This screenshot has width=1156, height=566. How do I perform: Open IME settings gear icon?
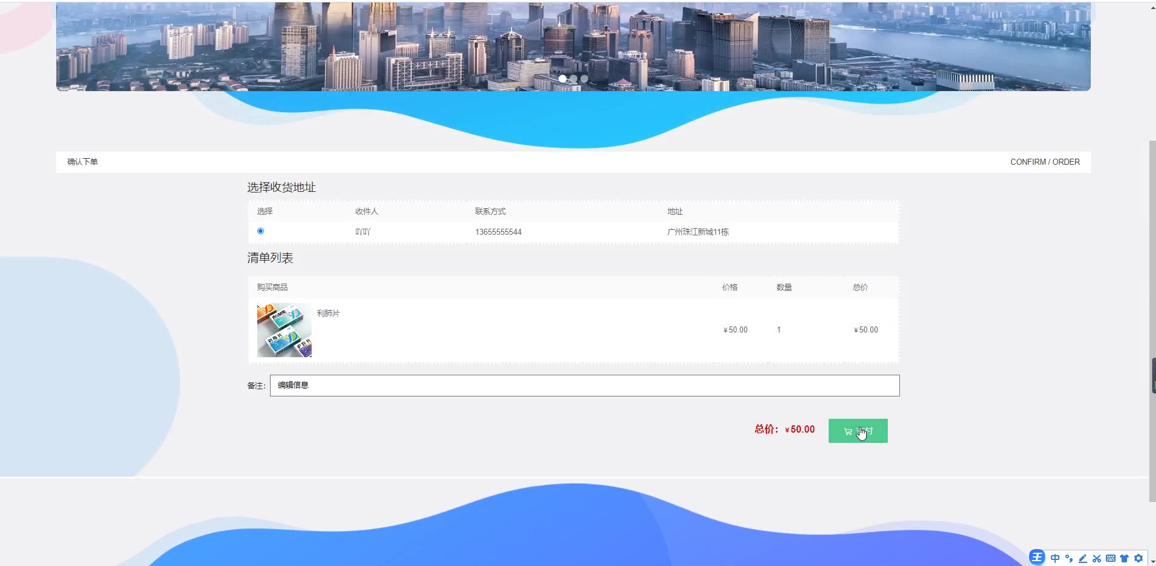[1138, 558]
